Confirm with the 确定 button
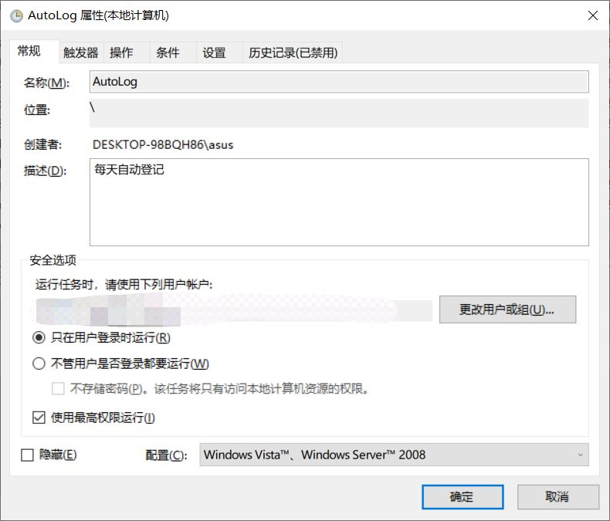The image size is (610, 521). click(463, 497)
